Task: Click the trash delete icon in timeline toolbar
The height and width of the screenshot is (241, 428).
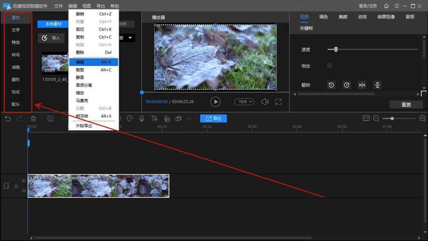Action: [33, 119]
